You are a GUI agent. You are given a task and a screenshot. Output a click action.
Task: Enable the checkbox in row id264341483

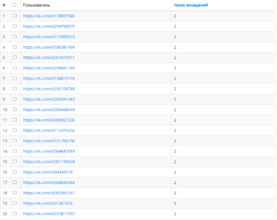[x=15, y=99]
